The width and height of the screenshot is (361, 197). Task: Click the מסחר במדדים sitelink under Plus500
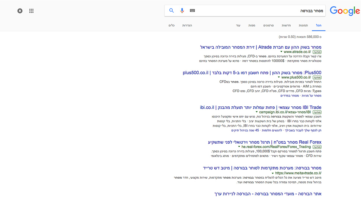pyautogui.click(x=290, y=96)
